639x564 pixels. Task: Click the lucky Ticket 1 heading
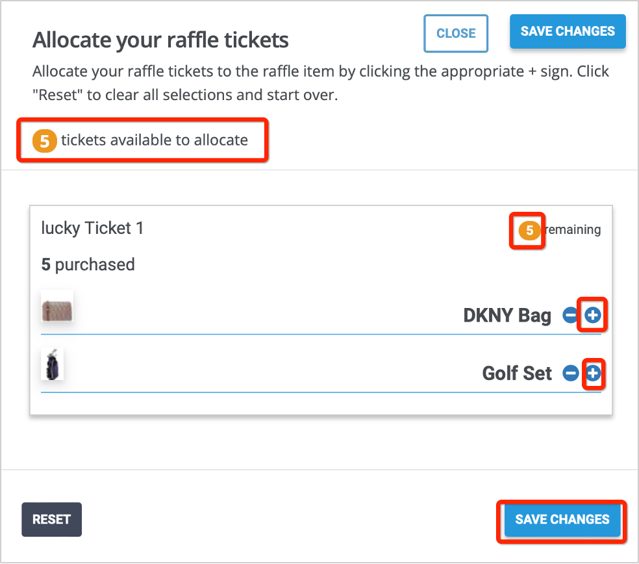tap(92, 228)
